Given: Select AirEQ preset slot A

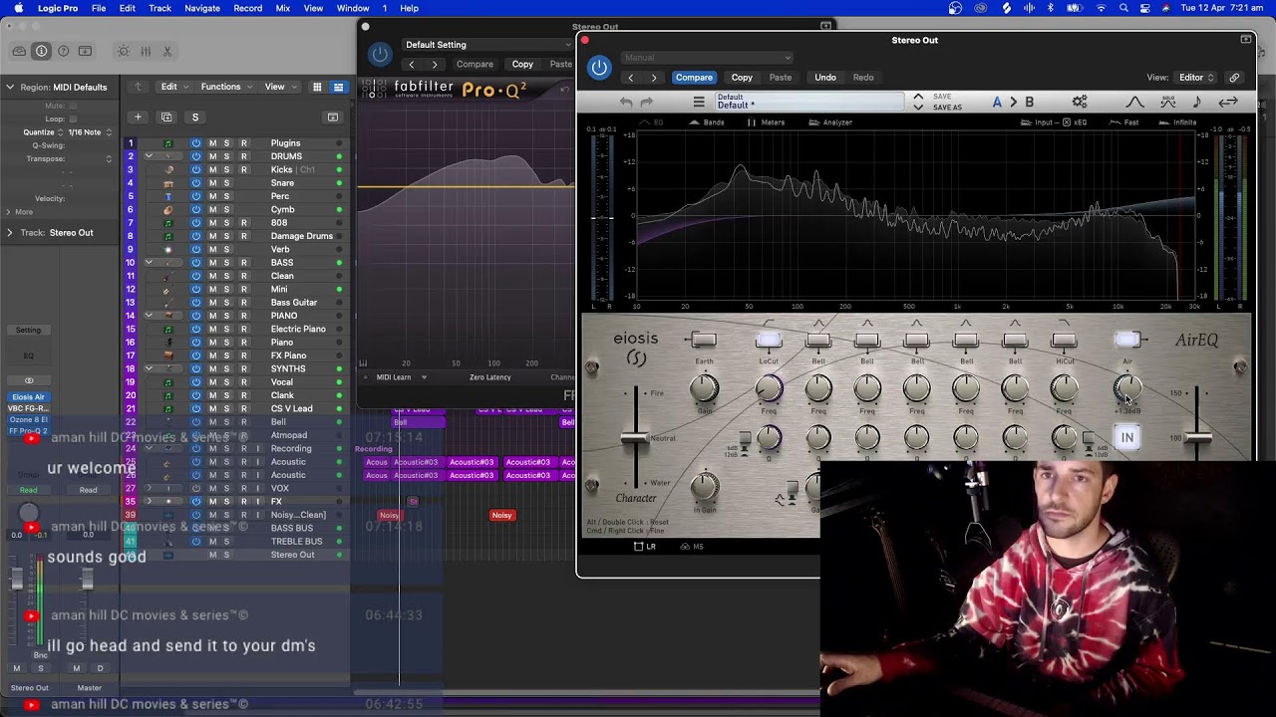Looking at the screenshot, I should pyautogui.click(x=997, y=102).
